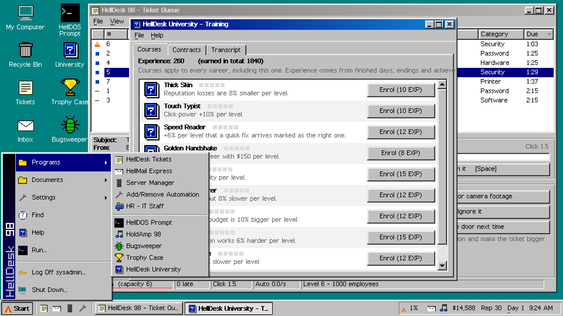Viewport: 563px width, 316px height.
Task: Enrol in Thick Skin for 10 EXP
Action: pyautogui.click(x=401, y=90)
